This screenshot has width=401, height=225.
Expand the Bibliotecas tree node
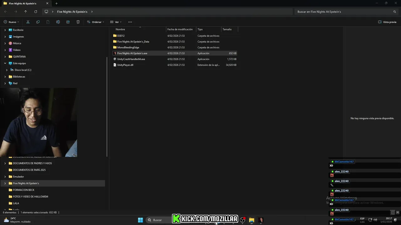[5, 77]
